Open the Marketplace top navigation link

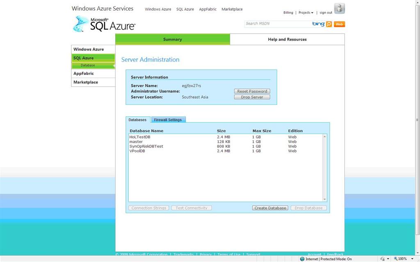(x=232, y=9)
